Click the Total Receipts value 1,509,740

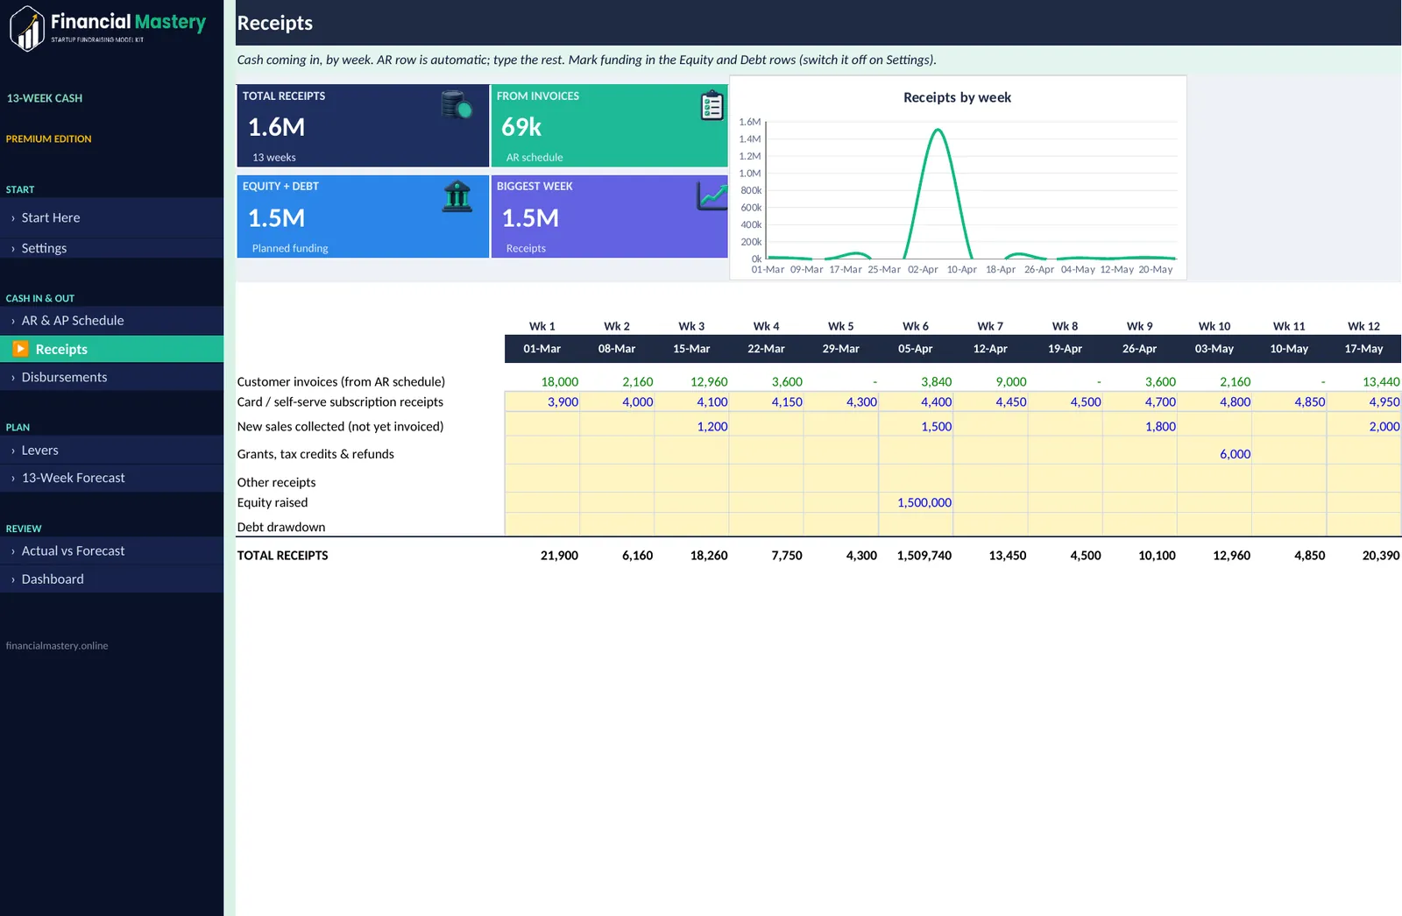coord(924,556)
